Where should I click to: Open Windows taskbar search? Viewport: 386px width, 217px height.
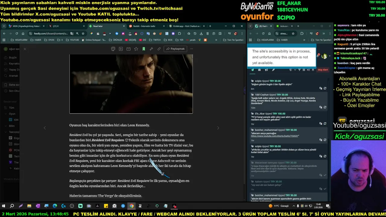pos(12,206)
